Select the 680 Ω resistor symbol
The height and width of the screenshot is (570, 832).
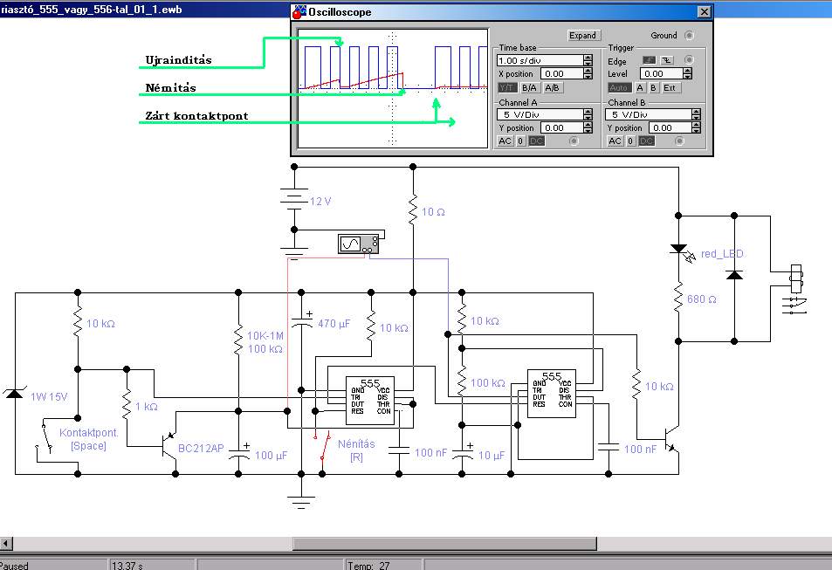(x=678, y=299)
